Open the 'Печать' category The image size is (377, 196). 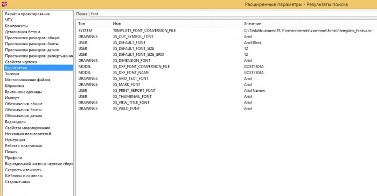pos(11,151)
